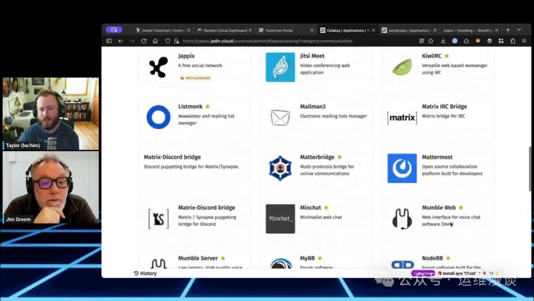This screenshot has height=301, width=534.
Task: Open the browser hamburger menu
Action: 524,41
